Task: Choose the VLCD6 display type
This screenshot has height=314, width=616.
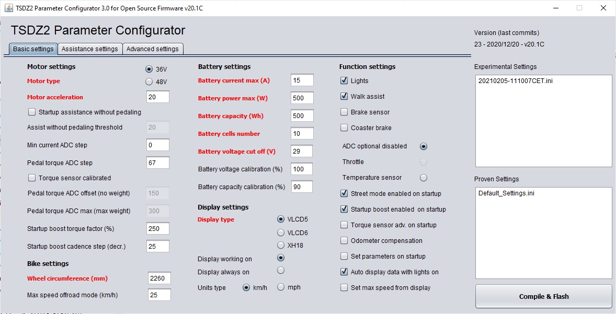Action: tap(281, 232)
